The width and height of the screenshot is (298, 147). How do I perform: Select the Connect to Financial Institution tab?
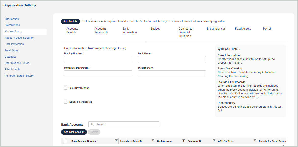point(185,32)
